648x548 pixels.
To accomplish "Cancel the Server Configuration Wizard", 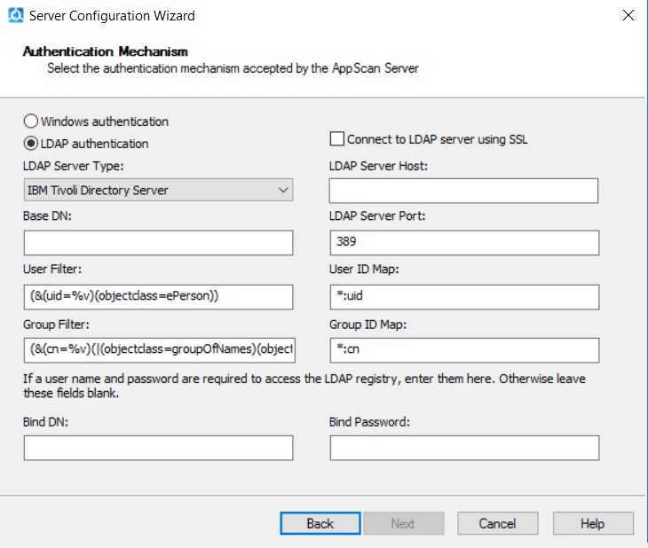I will coord(497,523).
